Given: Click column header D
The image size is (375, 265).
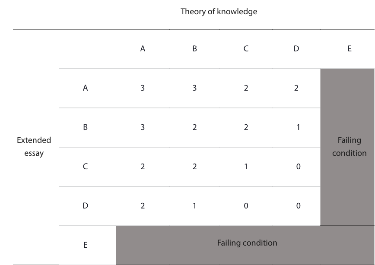Looking at the screenshot, I should 296,49.
